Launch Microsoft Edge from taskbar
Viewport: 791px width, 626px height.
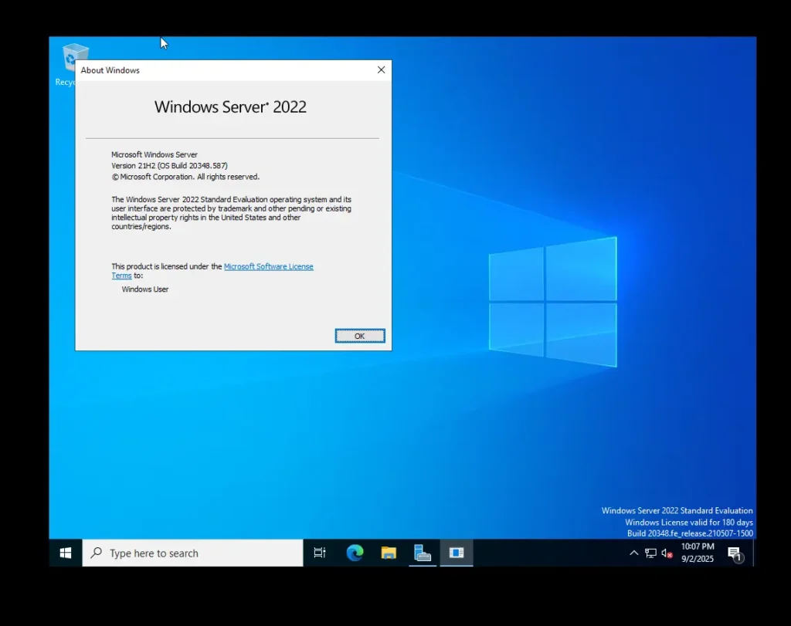(x=355, y=553)
